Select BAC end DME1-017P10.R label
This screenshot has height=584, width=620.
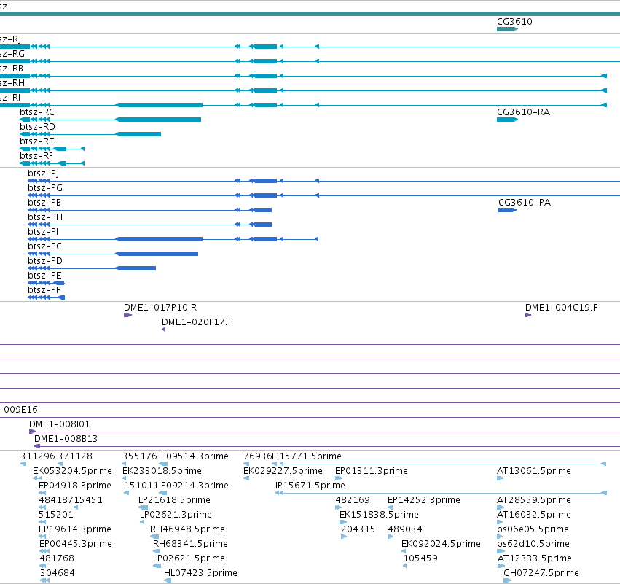point(160,308)
